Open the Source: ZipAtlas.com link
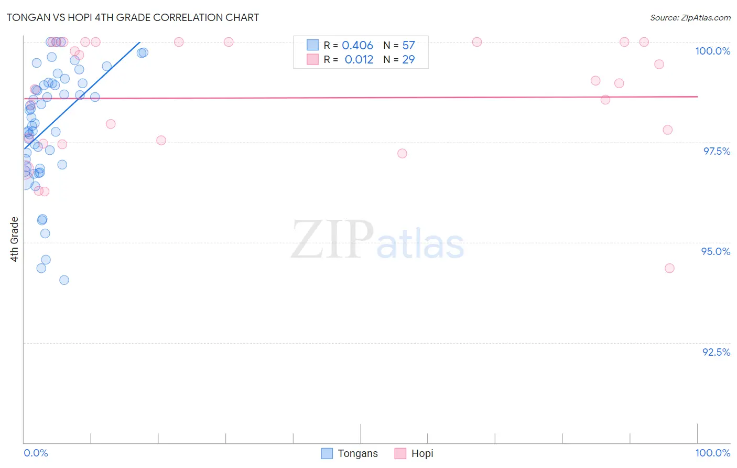The width and height of the screenshot is (737, 468). (x=690, y=17)
